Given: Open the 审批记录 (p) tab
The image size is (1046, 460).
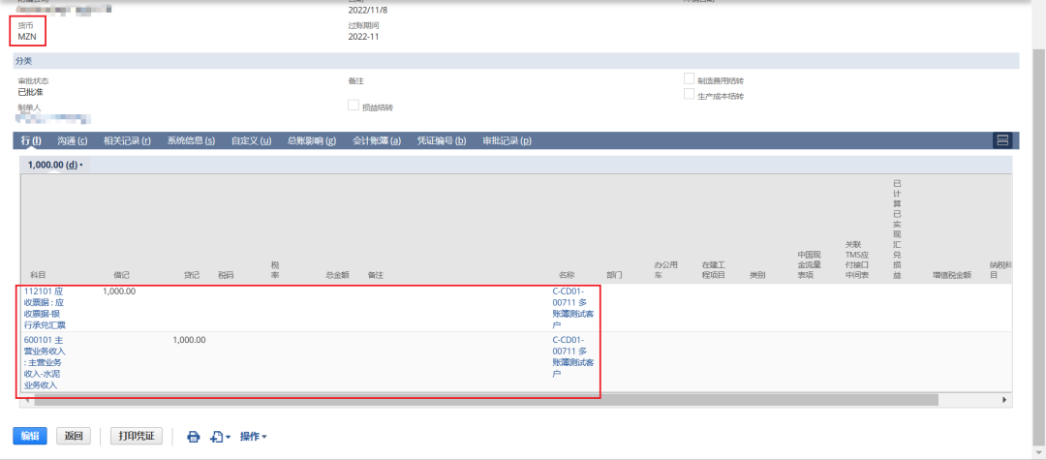Looking at the screenshot, I should pyautogui.click(x=507, y=140).
